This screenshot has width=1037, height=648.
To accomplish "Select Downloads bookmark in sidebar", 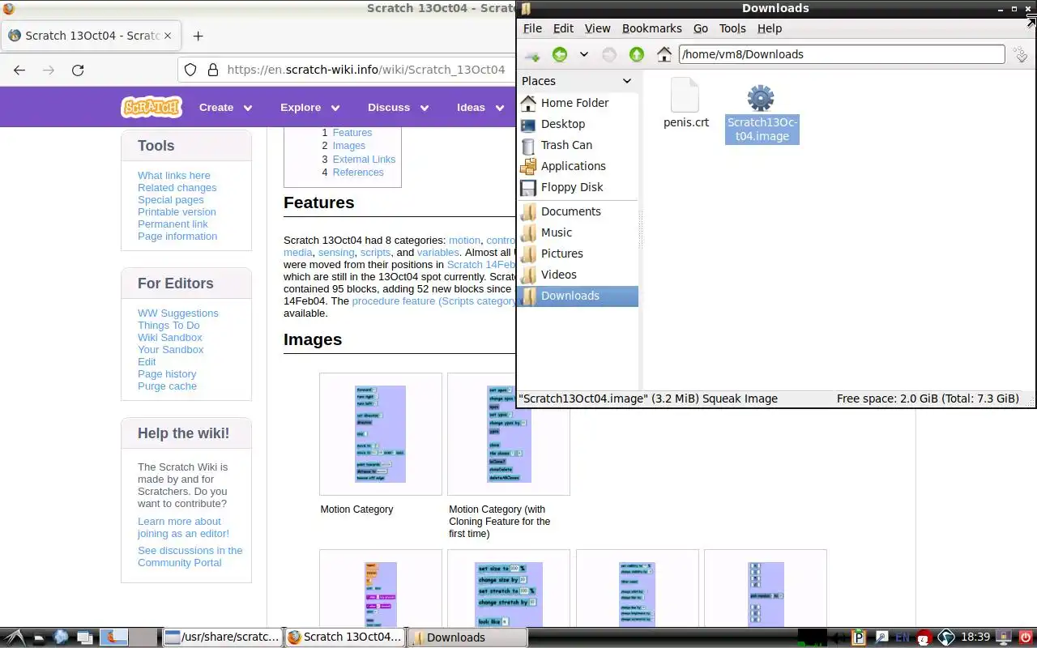I will click(578, 296).
